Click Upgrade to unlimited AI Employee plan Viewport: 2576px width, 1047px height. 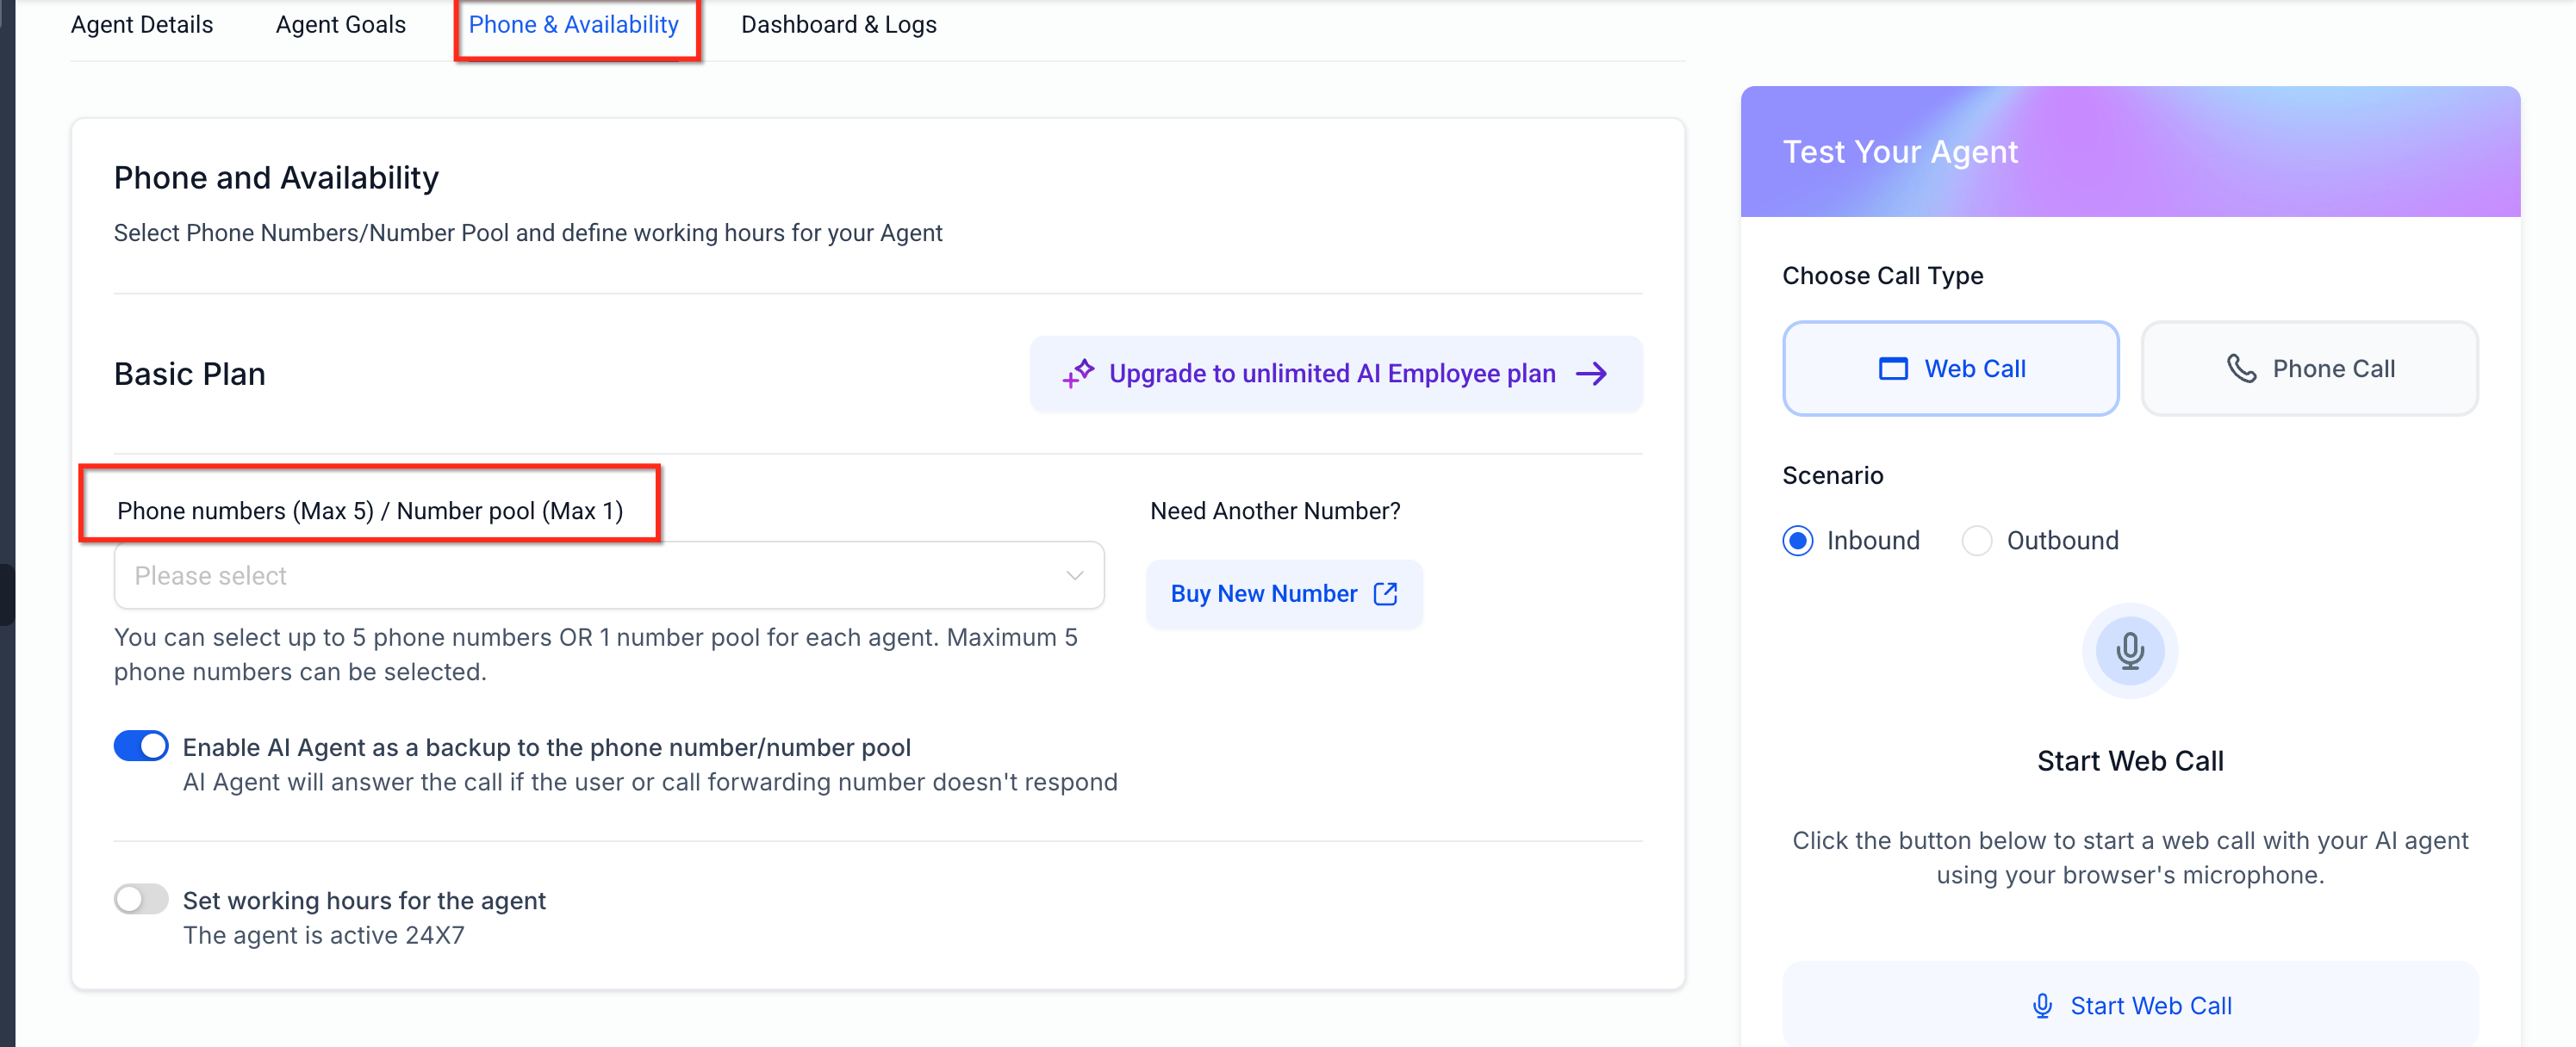coord(1332,374)
